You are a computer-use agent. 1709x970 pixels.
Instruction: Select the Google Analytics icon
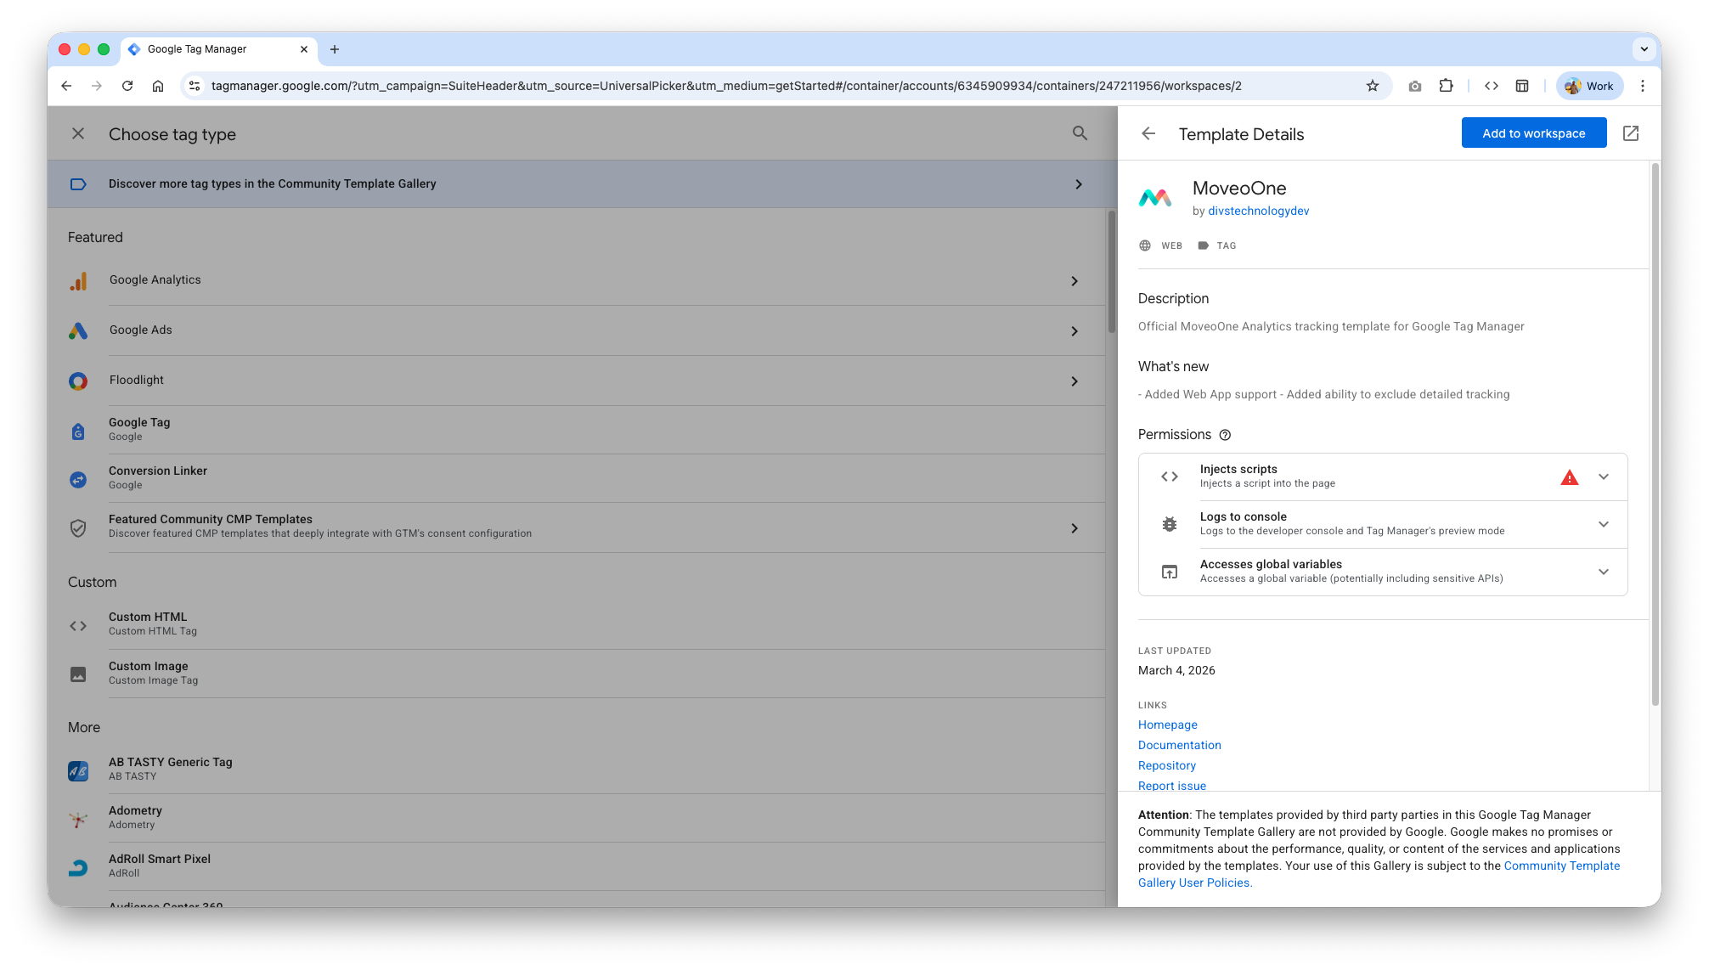click(x=78, y=281)
